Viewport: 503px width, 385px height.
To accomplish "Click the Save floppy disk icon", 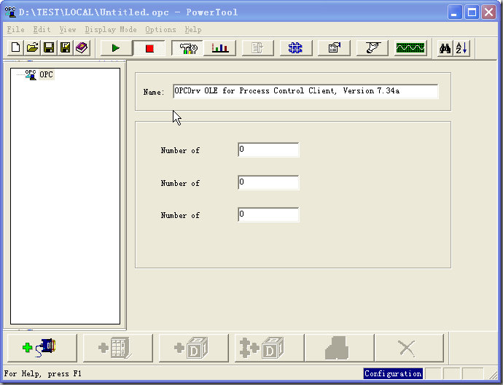I will click(x=49, y=48).
